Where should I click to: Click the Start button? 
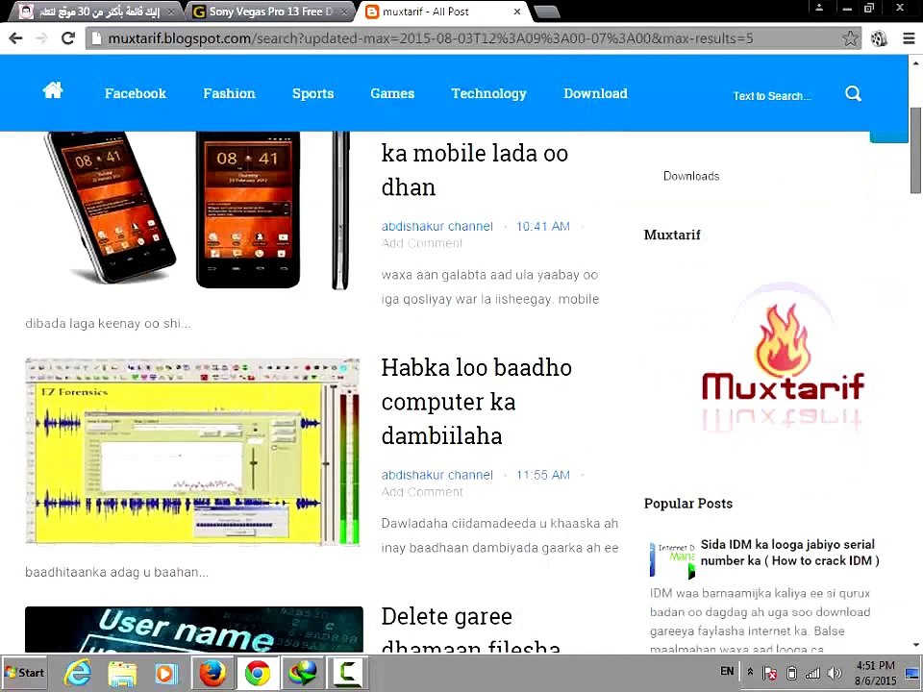(25, 673)
